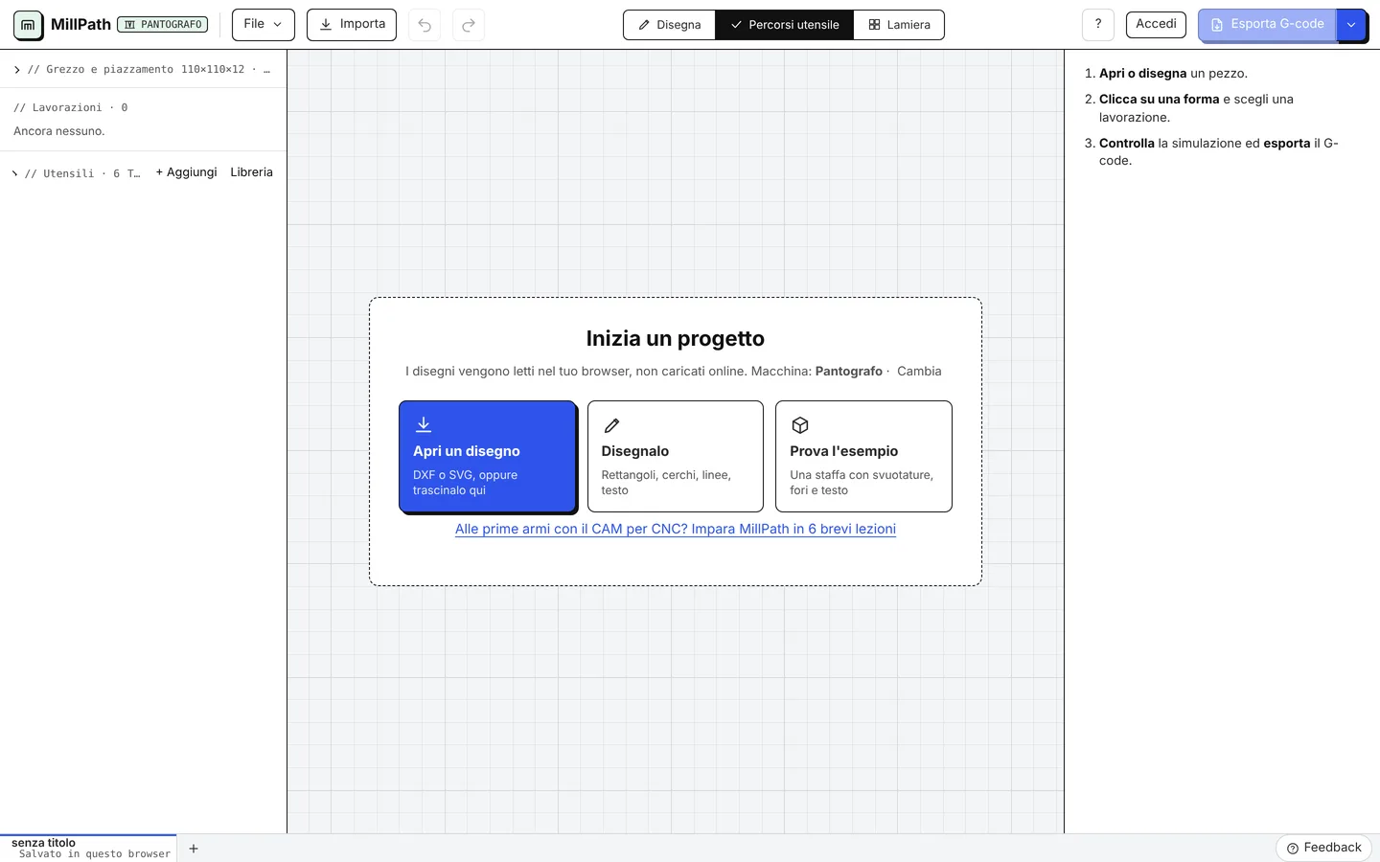
Task: Open the File dropdown menu
Action: 263,24
